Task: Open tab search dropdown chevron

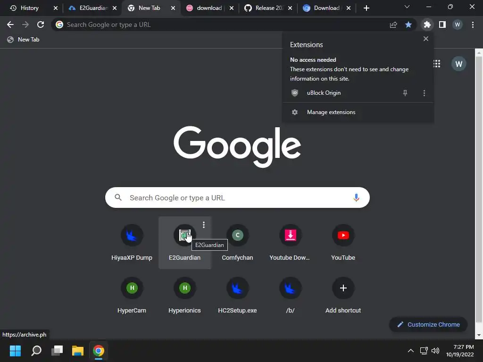Action: tap(407, 7)
